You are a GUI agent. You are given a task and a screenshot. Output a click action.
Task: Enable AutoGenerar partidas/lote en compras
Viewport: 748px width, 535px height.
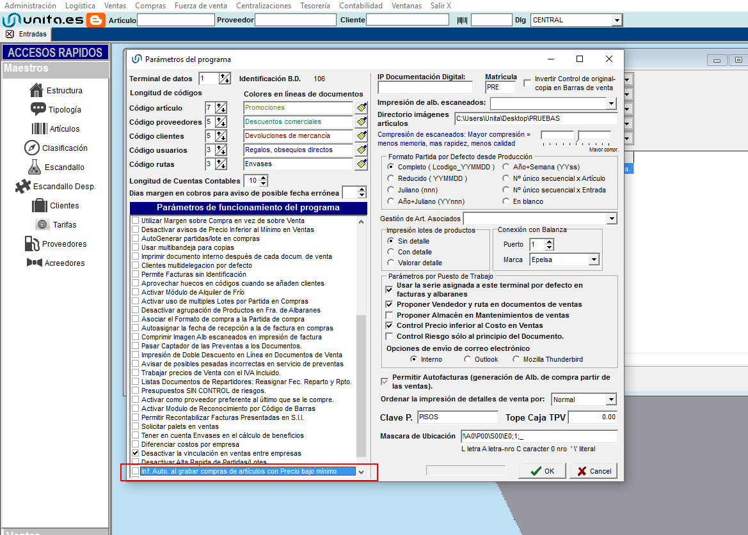tap(136, 238)
